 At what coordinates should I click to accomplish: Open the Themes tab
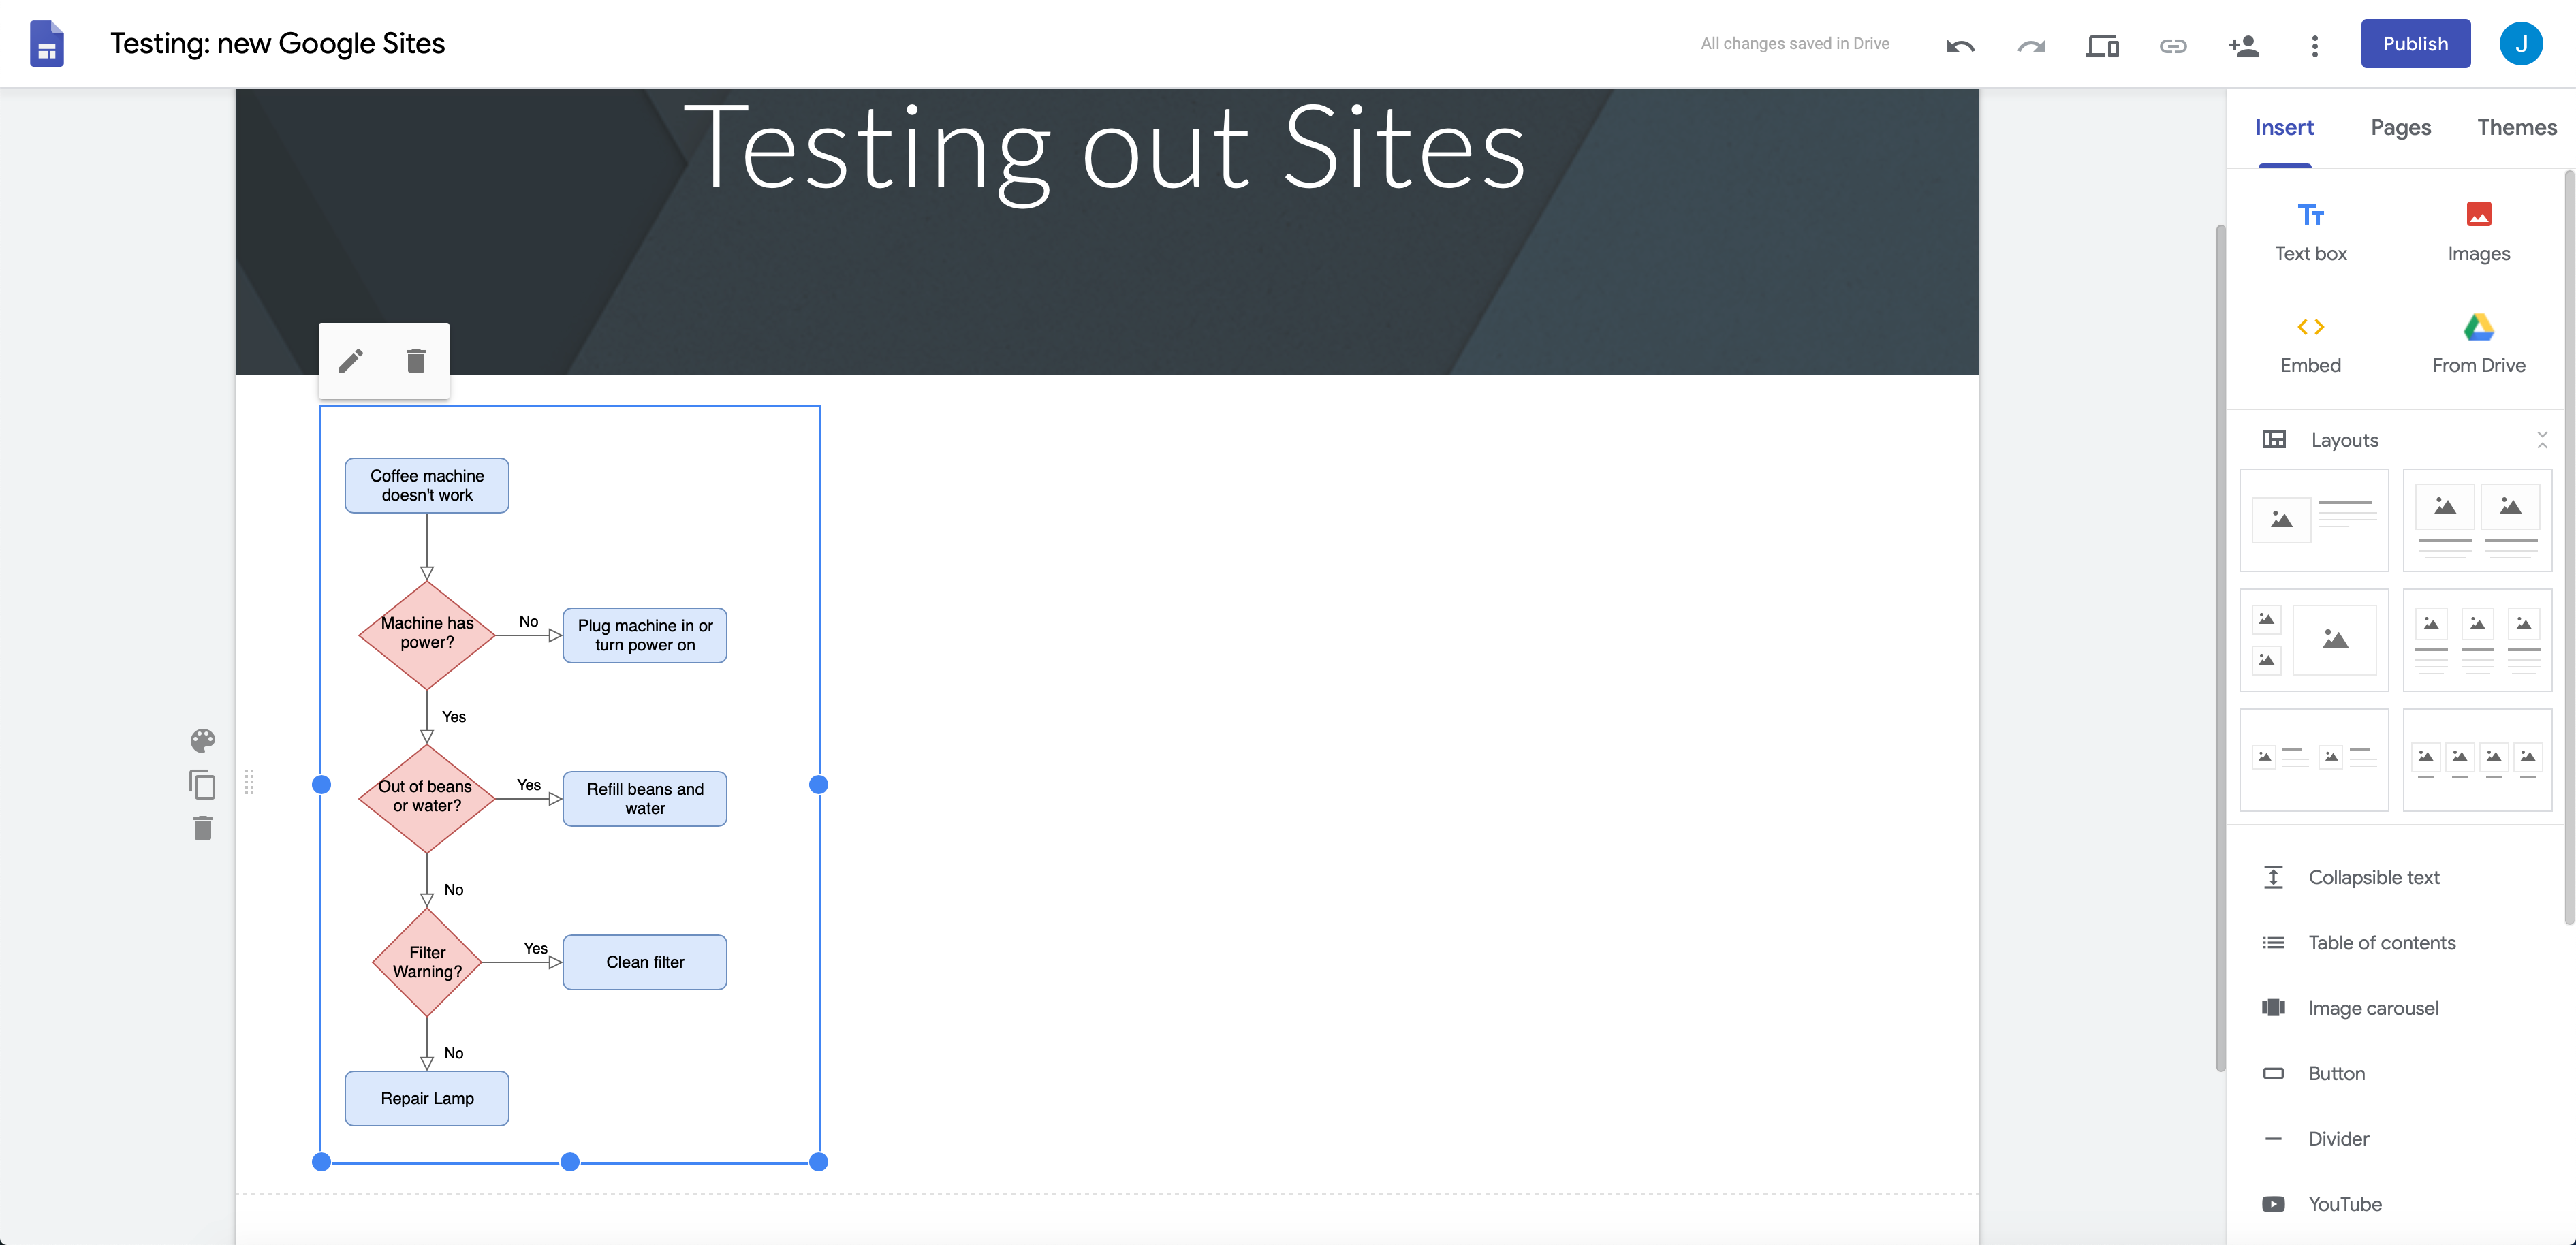[2516, 127]
